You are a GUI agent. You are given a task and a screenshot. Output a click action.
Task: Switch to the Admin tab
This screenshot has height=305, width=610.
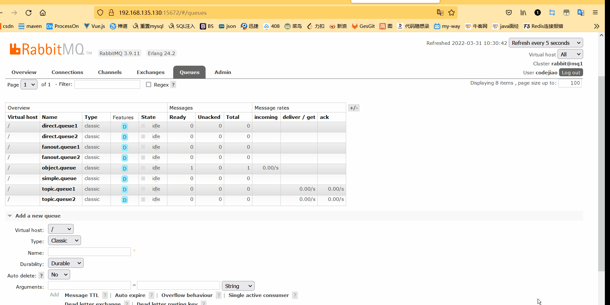tap(223, 72)
